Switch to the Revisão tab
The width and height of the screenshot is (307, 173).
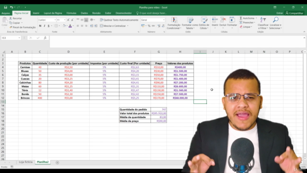click(x=96, y=13)
